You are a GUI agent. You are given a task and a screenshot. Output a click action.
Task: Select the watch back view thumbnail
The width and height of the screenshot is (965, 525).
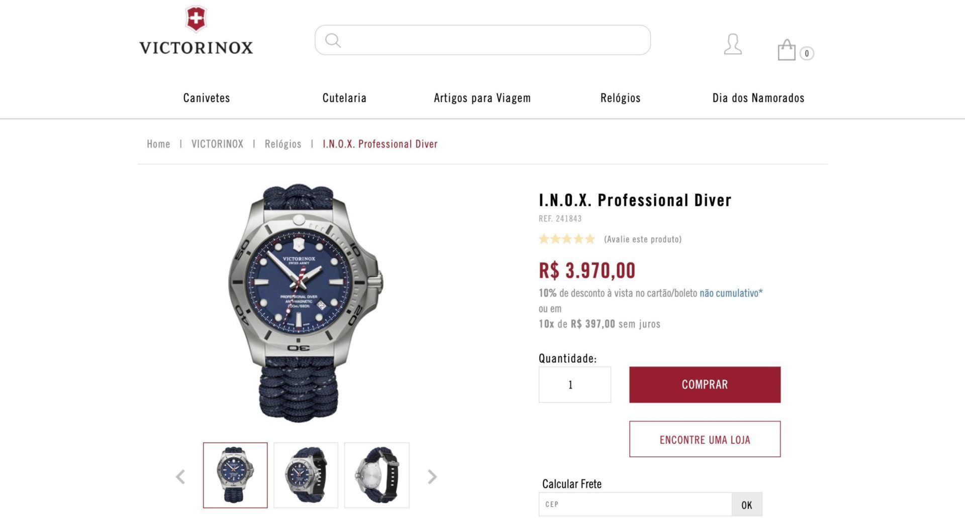coord(377,475)
